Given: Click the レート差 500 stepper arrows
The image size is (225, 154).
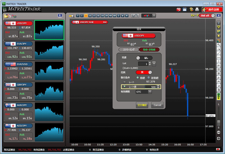Looking at the screenshot, I should pos(158,87).
